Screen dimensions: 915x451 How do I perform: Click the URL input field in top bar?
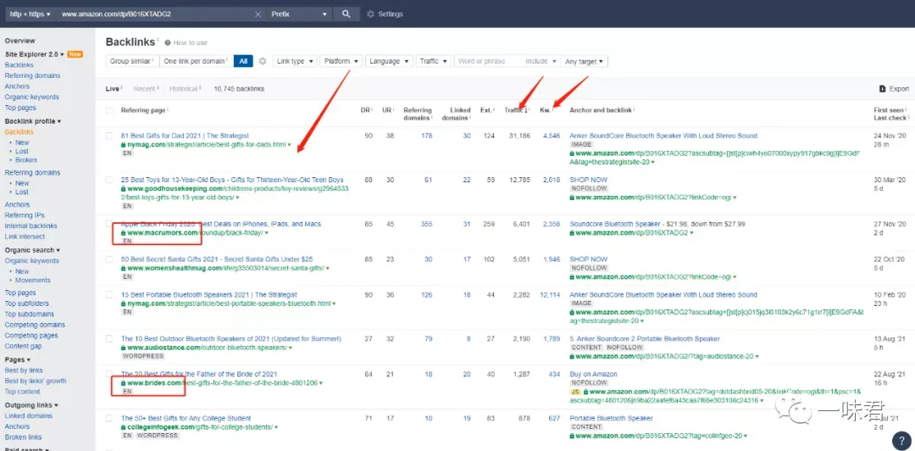[157, 14]
